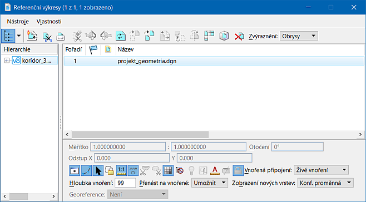The width and height of the screenshot is (366, 202).
Task: Toggle Use Active Annotation Scale A icon
Action: (x=215, y=170)
